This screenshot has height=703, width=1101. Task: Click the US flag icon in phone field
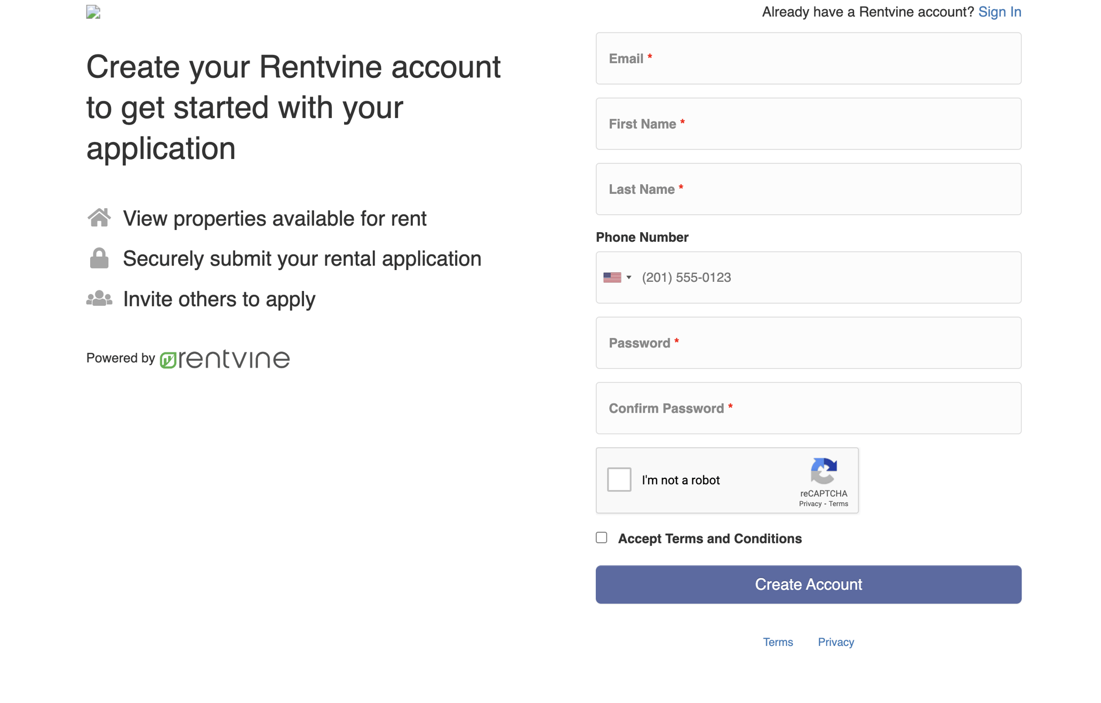(612, 277)
